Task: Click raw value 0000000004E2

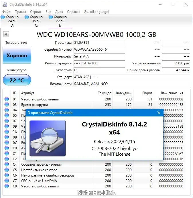Action: pos(171,104)
